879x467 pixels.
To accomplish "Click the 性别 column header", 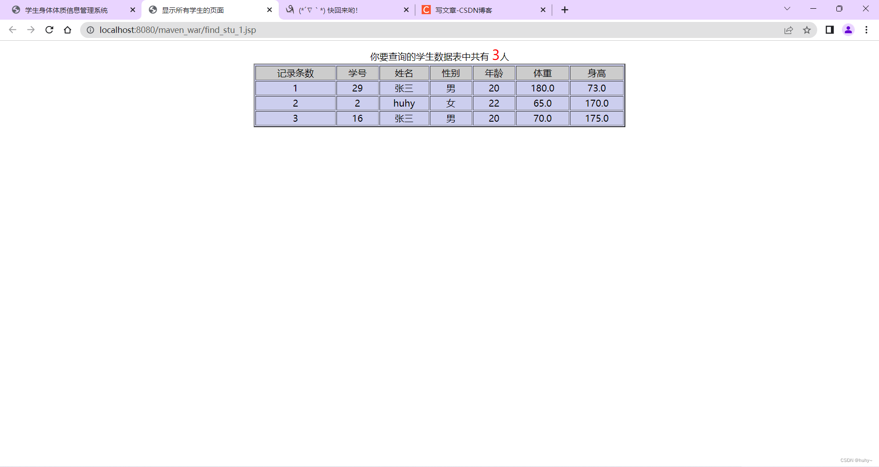I will point(450,73).
